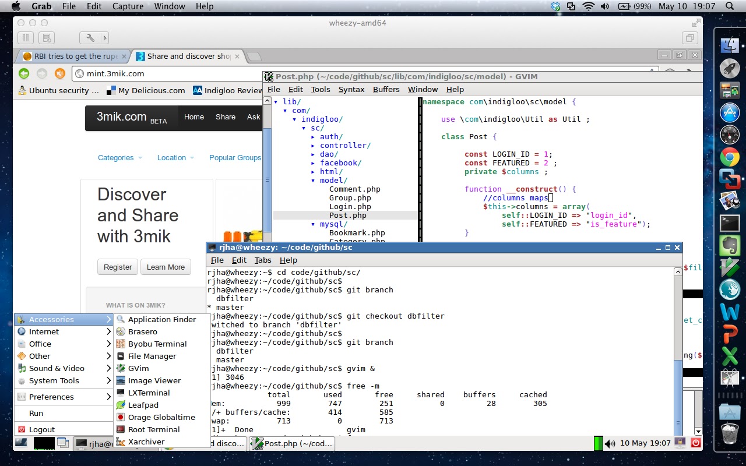Select Login.php in the GVIM file tree
Viewport: 746px width, 466px height.
pyautogui.click(x=350, y=207)
